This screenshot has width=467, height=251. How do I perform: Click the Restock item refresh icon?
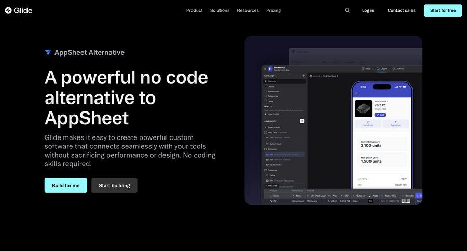(368, 122)
